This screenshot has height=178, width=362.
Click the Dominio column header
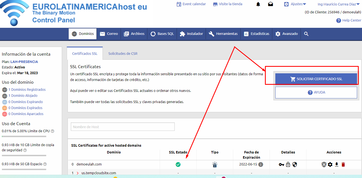coord(114,152)
